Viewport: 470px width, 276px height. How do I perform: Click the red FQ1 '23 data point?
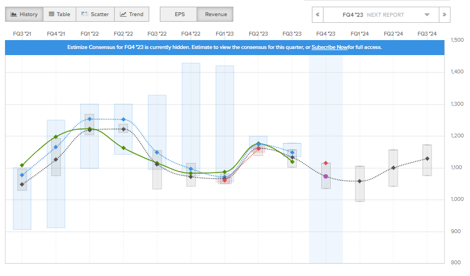(x=225, y=180)
